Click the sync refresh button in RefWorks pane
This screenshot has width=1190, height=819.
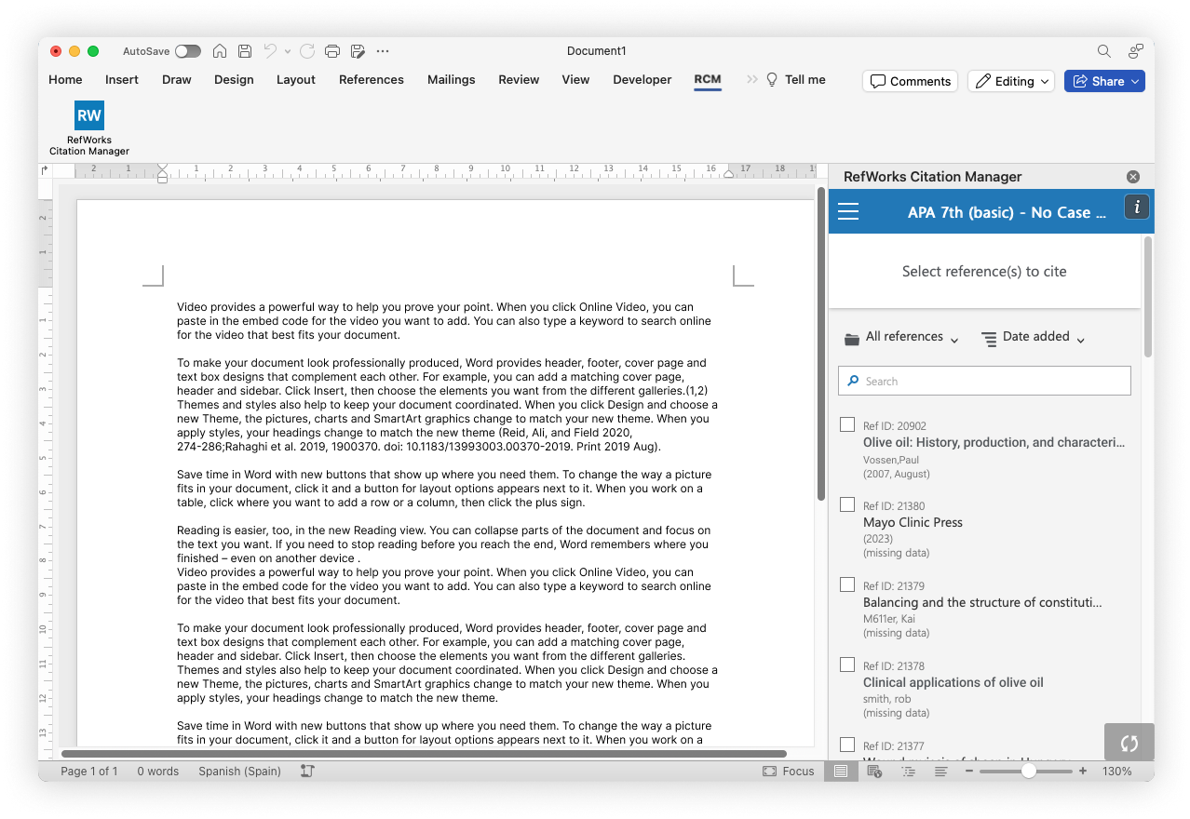coord(1129,743)
